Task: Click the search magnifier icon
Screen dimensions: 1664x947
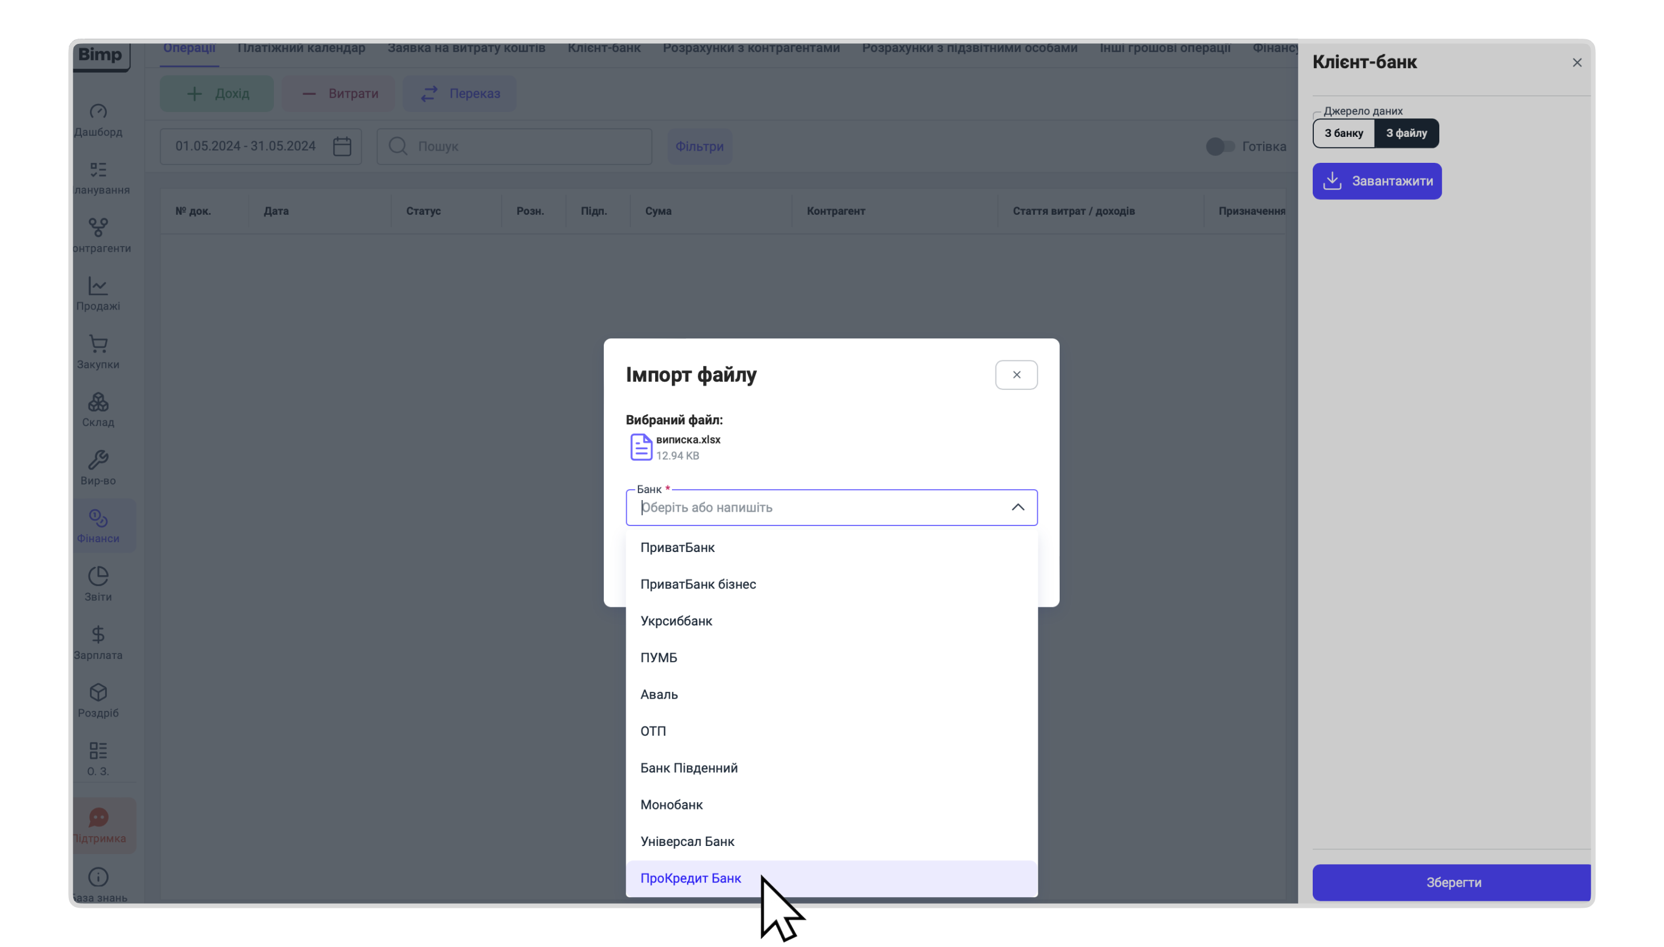Action: click(x=398, y=146)
